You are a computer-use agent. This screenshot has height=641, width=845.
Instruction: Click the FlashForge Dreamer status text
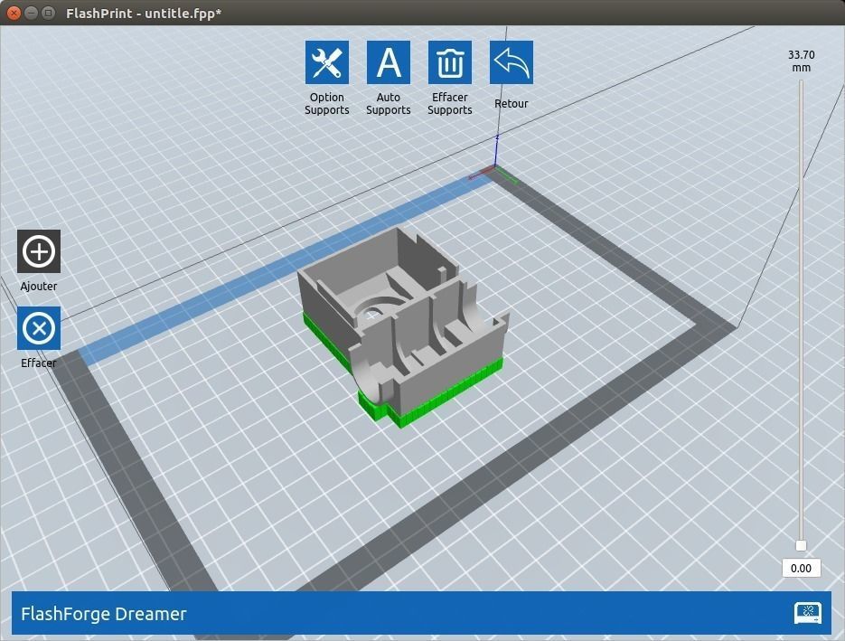coord(103,614)
